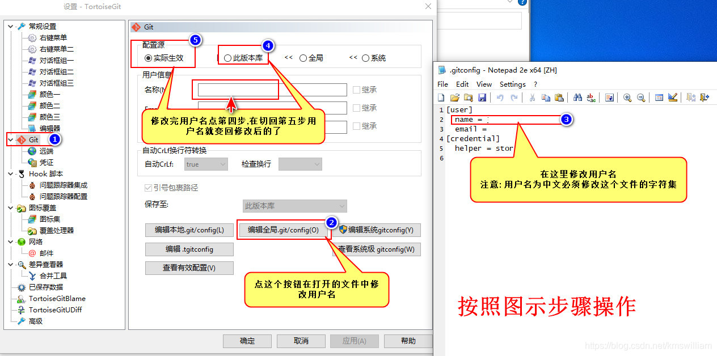Screen dimensions: 717x356
Task: Select 邮件 under 网络 in tree
Action: click(46, 253)
